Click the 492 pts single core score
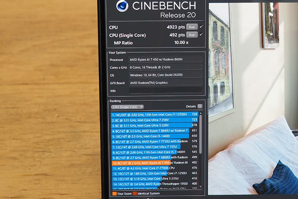298x199 pixels. pos(177,35)
